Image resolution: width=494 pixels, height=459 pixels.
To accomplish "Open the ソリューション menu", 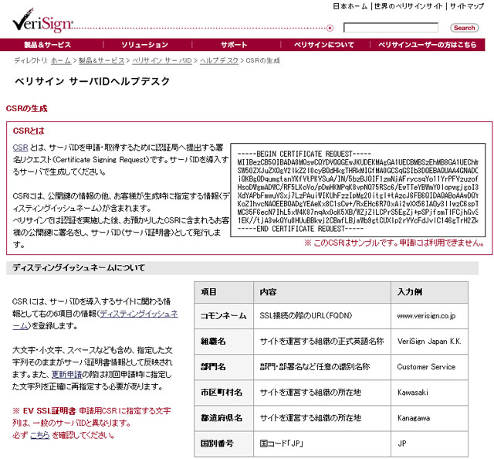I will point(144,45).
